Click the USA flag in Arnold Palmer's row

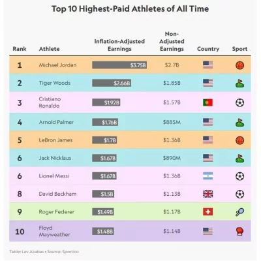pyautogui.click(x=207, y=122)
